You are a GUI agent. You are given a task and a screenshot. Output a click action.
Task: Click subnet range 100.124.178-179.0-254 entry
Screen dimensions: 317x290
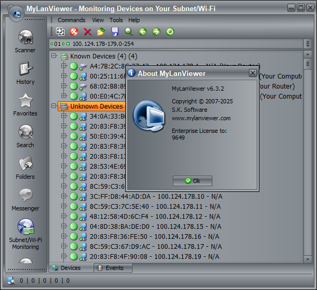point(103,44)
